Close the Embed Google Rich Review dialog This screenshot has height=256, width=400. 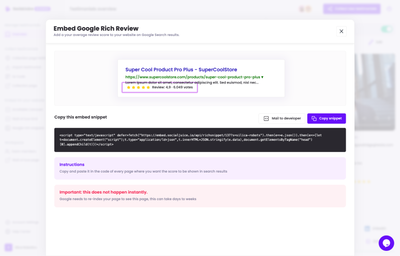tap(342, 31)
